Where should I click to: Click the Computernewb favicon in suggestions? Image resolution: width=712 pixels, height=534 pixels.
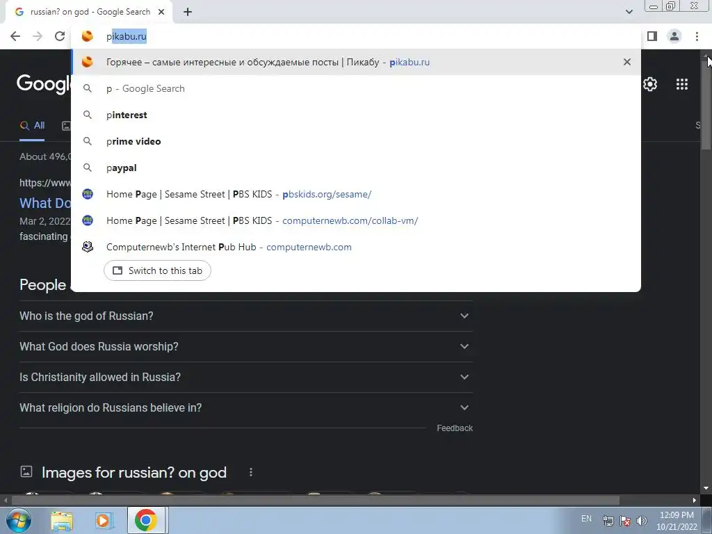(87, 247)
